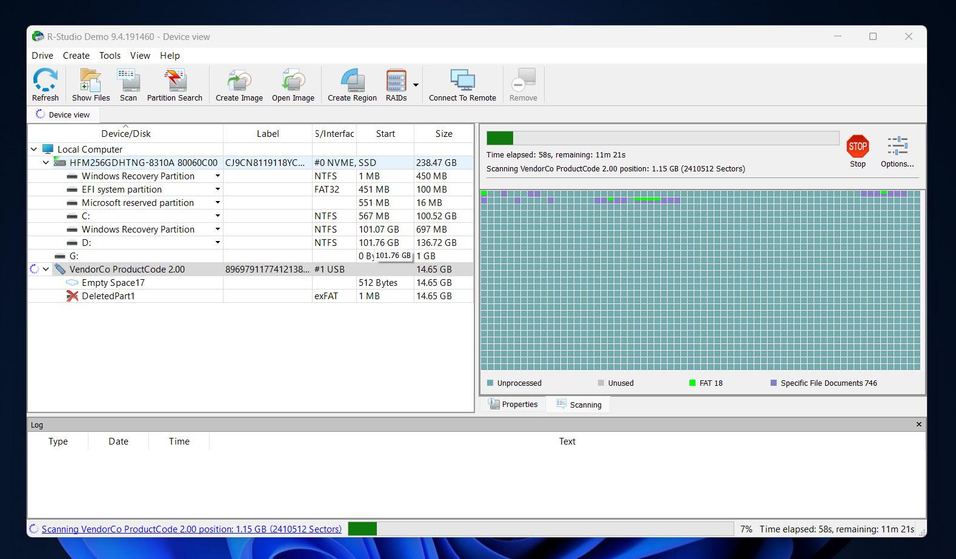Select the DeletedPart1 row
This screenshot has width=956, height=559.
tap(250, 296)
